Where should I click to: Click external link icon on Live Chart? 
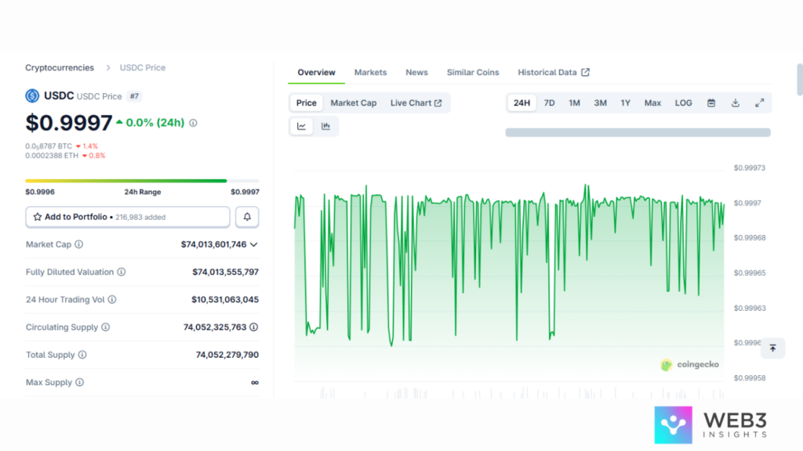pyautogui.click(x=438, y=103)
